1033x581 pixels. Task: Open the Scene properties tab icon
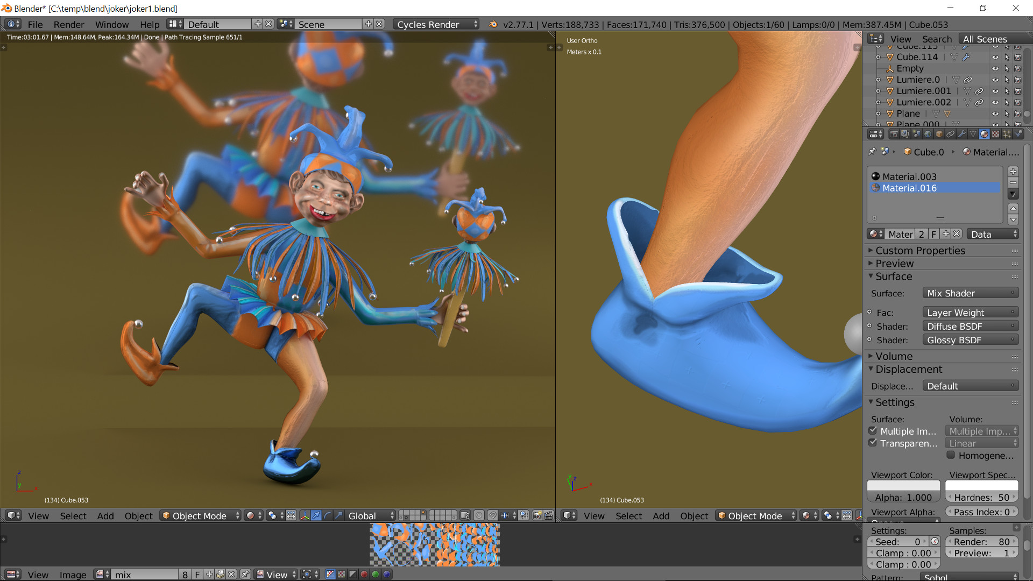tap(917, 134)
